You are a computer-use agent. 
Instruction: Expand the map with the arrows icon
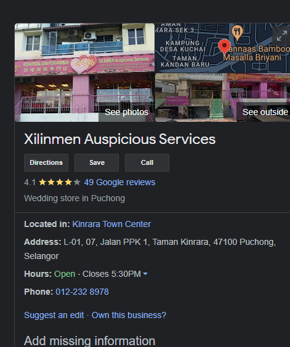(281, 36)
